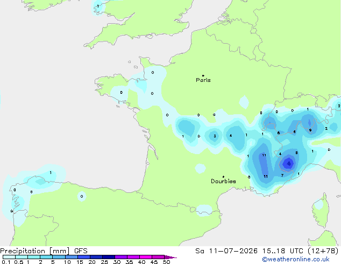This screenshot has height=264, width=341.
Task: Pick the 1–2 mm legend swatch
Action: (34, 257)
